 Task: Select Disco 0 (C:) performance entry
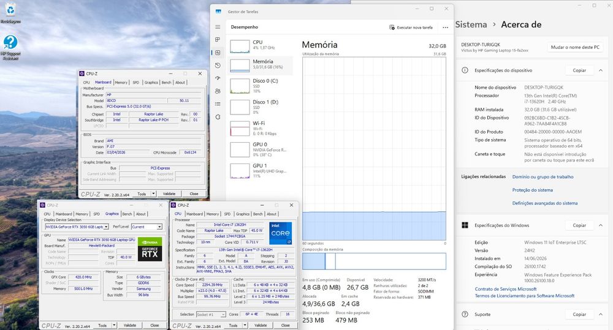pyautogui.click(x=261, y=86)
